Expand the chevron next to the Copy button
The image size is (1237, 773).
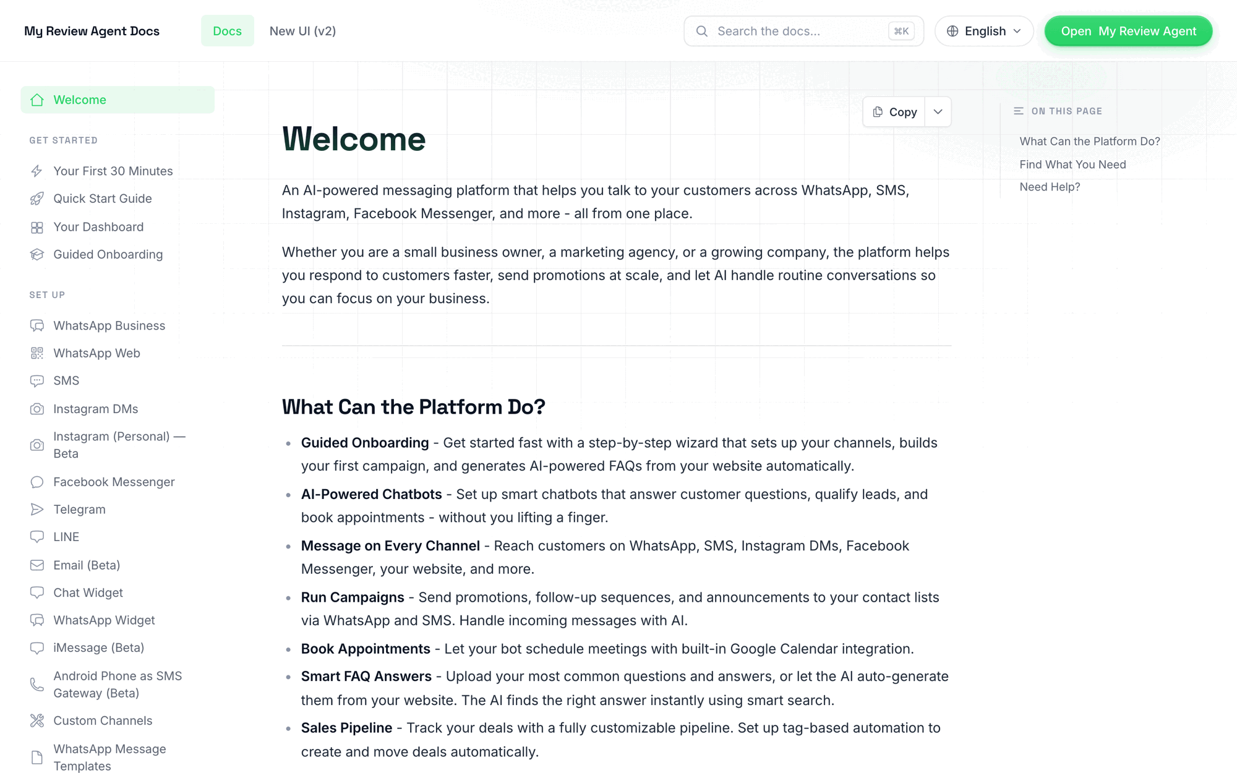coord(938,112)
